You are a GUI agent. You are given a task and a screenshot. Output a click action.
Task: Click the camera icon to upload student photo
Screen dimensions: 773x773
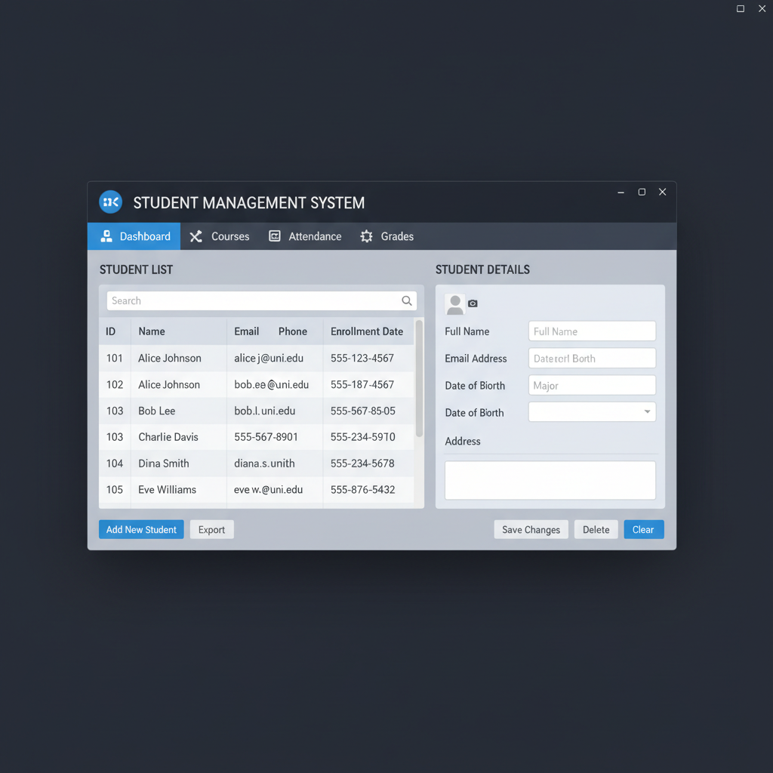pos(473,303)
